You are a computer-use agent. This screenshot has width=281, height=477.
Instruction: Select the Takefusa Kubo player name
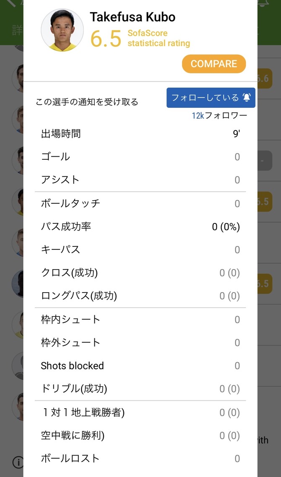point(133,17)
